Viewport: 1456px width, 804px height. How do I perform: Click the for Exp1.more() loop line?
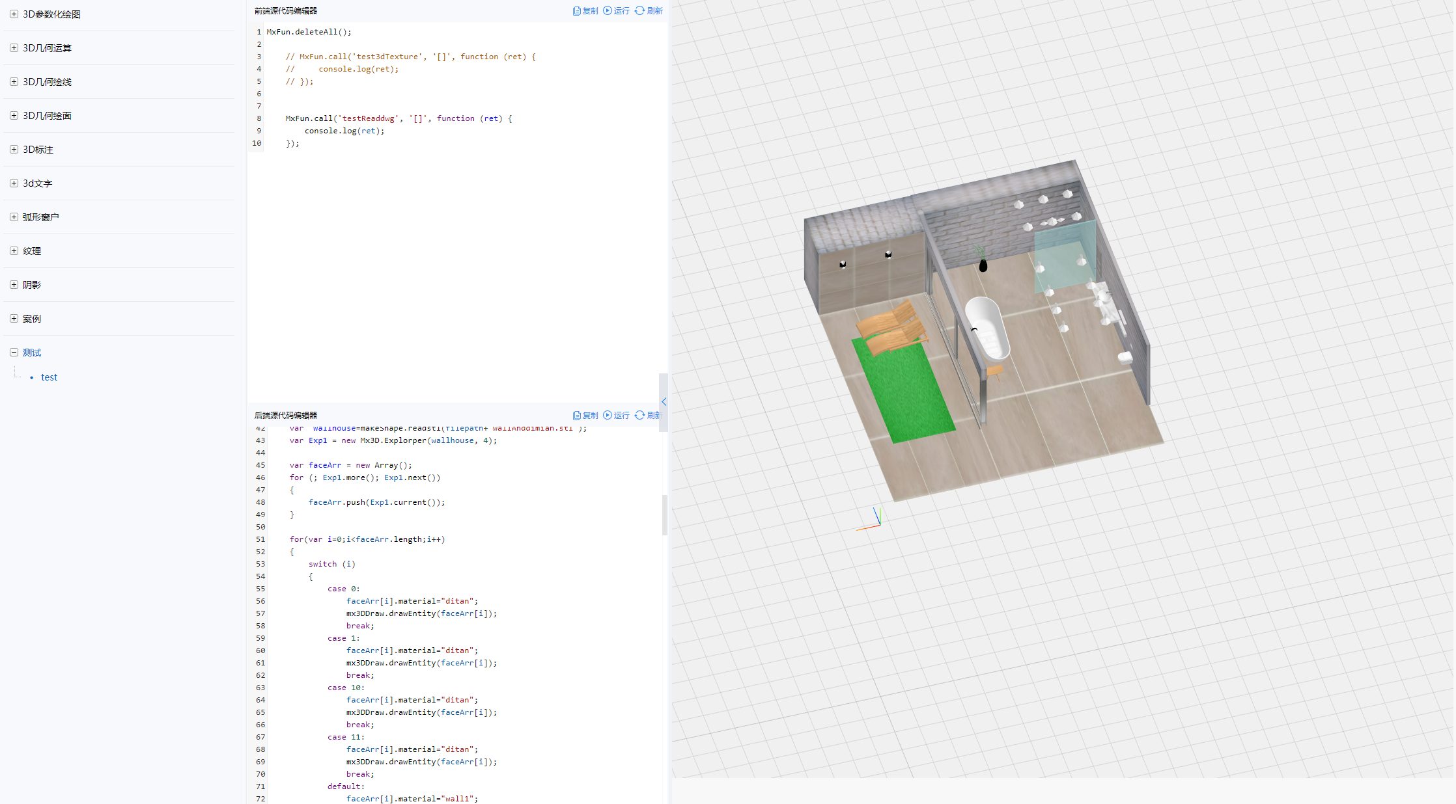(365, 477)
